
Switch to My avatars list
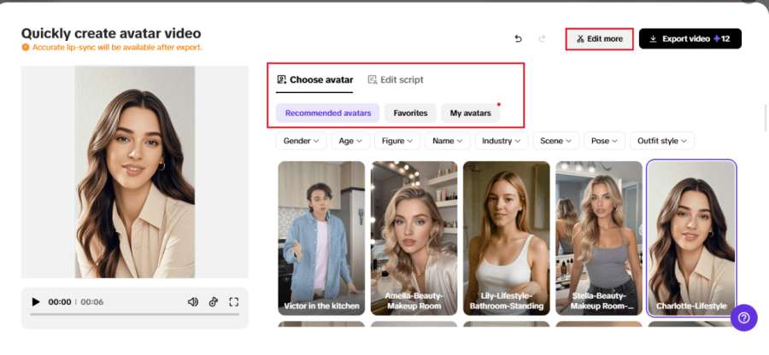click(471, 113)
